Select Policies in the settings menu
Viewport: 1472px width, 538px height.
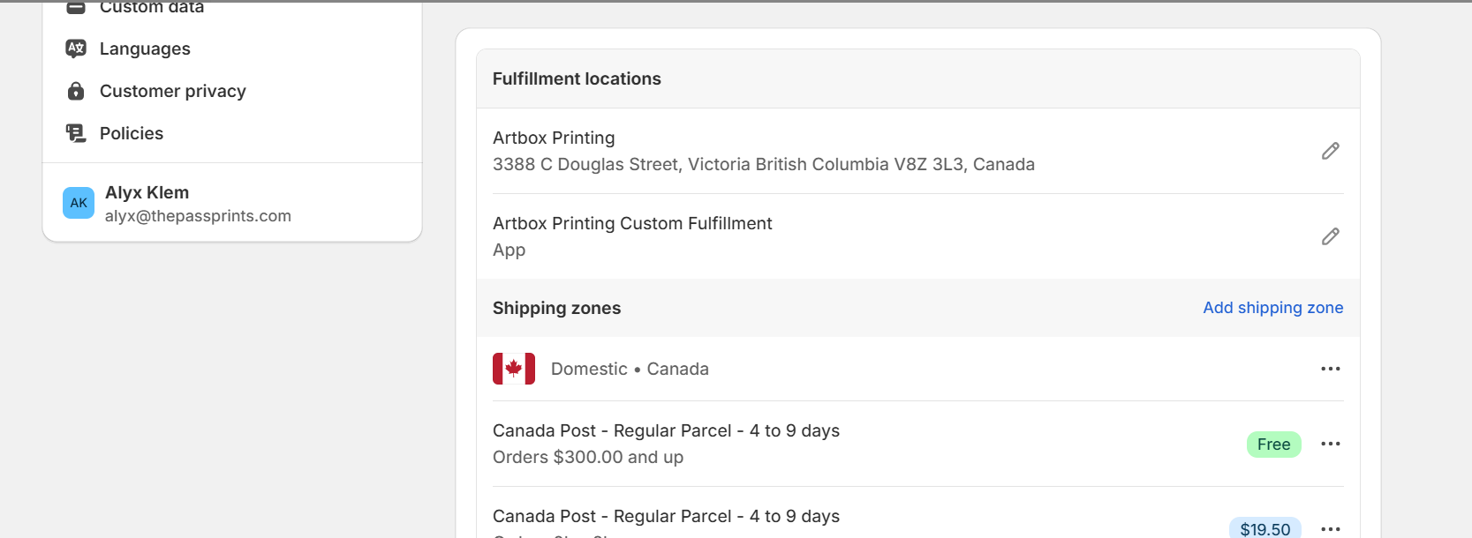pos(132,133)
